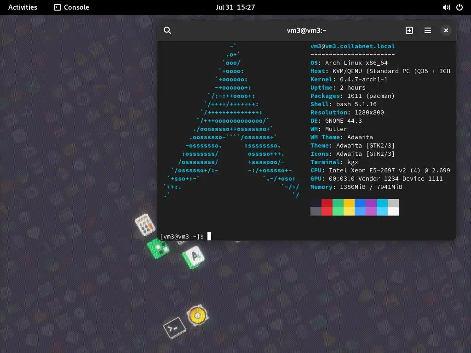Open the volume control indicator
The width and height of the screenshot is (471, 353).
pos(446,7)
